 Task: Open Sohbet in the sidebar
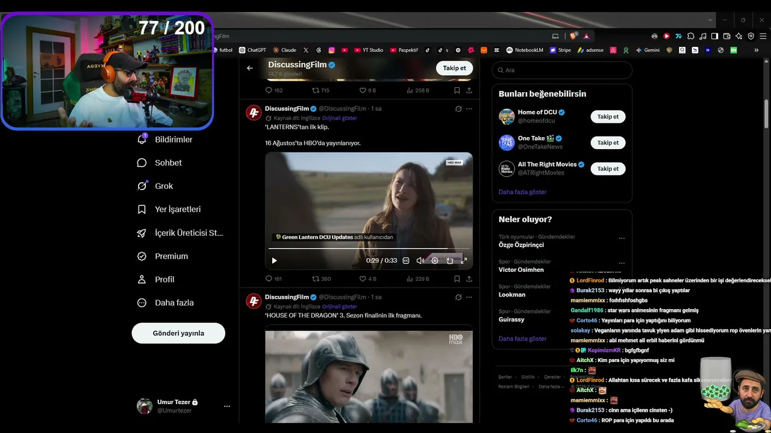[160, 162]
